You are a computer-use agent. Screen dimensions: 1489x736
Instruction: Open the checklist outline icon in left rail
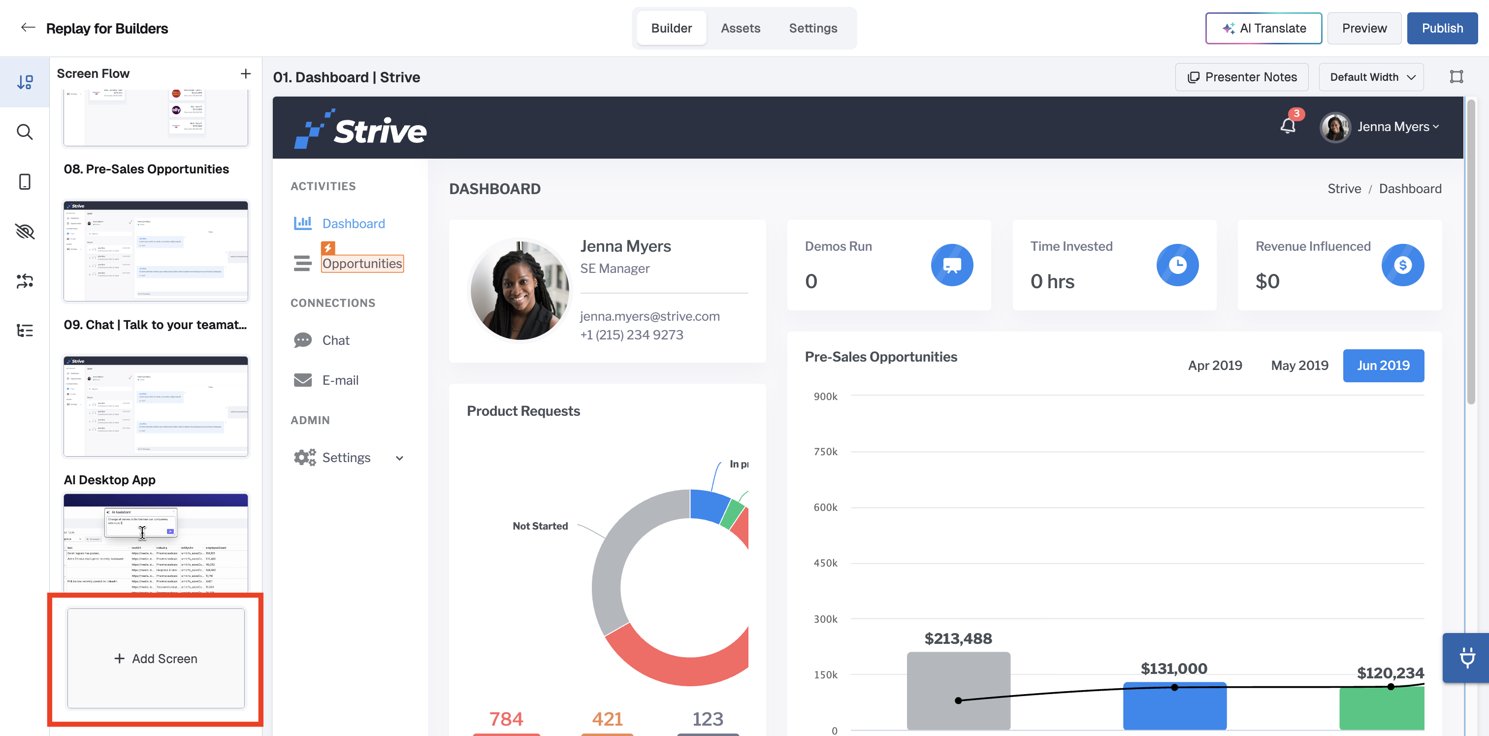[25, 330]
